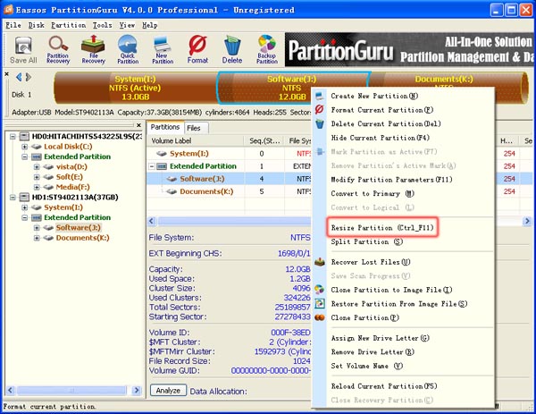Viewport: 536px width, 414px height.
Task: Select vista(D:) in the tree
Action: point(71,166)
